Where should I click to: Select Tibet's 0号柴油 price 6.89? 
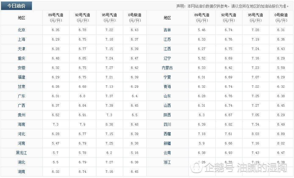coord(281,134)
